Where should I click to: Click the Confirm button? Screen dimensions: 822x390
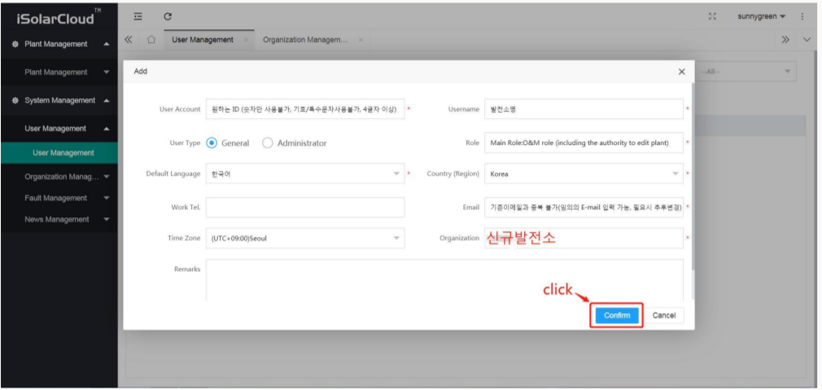617,316
